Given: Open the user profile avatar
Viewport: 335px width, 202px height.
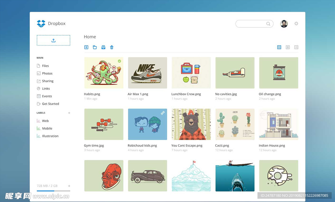Looking at the screenshot, I should pos(284,23).
